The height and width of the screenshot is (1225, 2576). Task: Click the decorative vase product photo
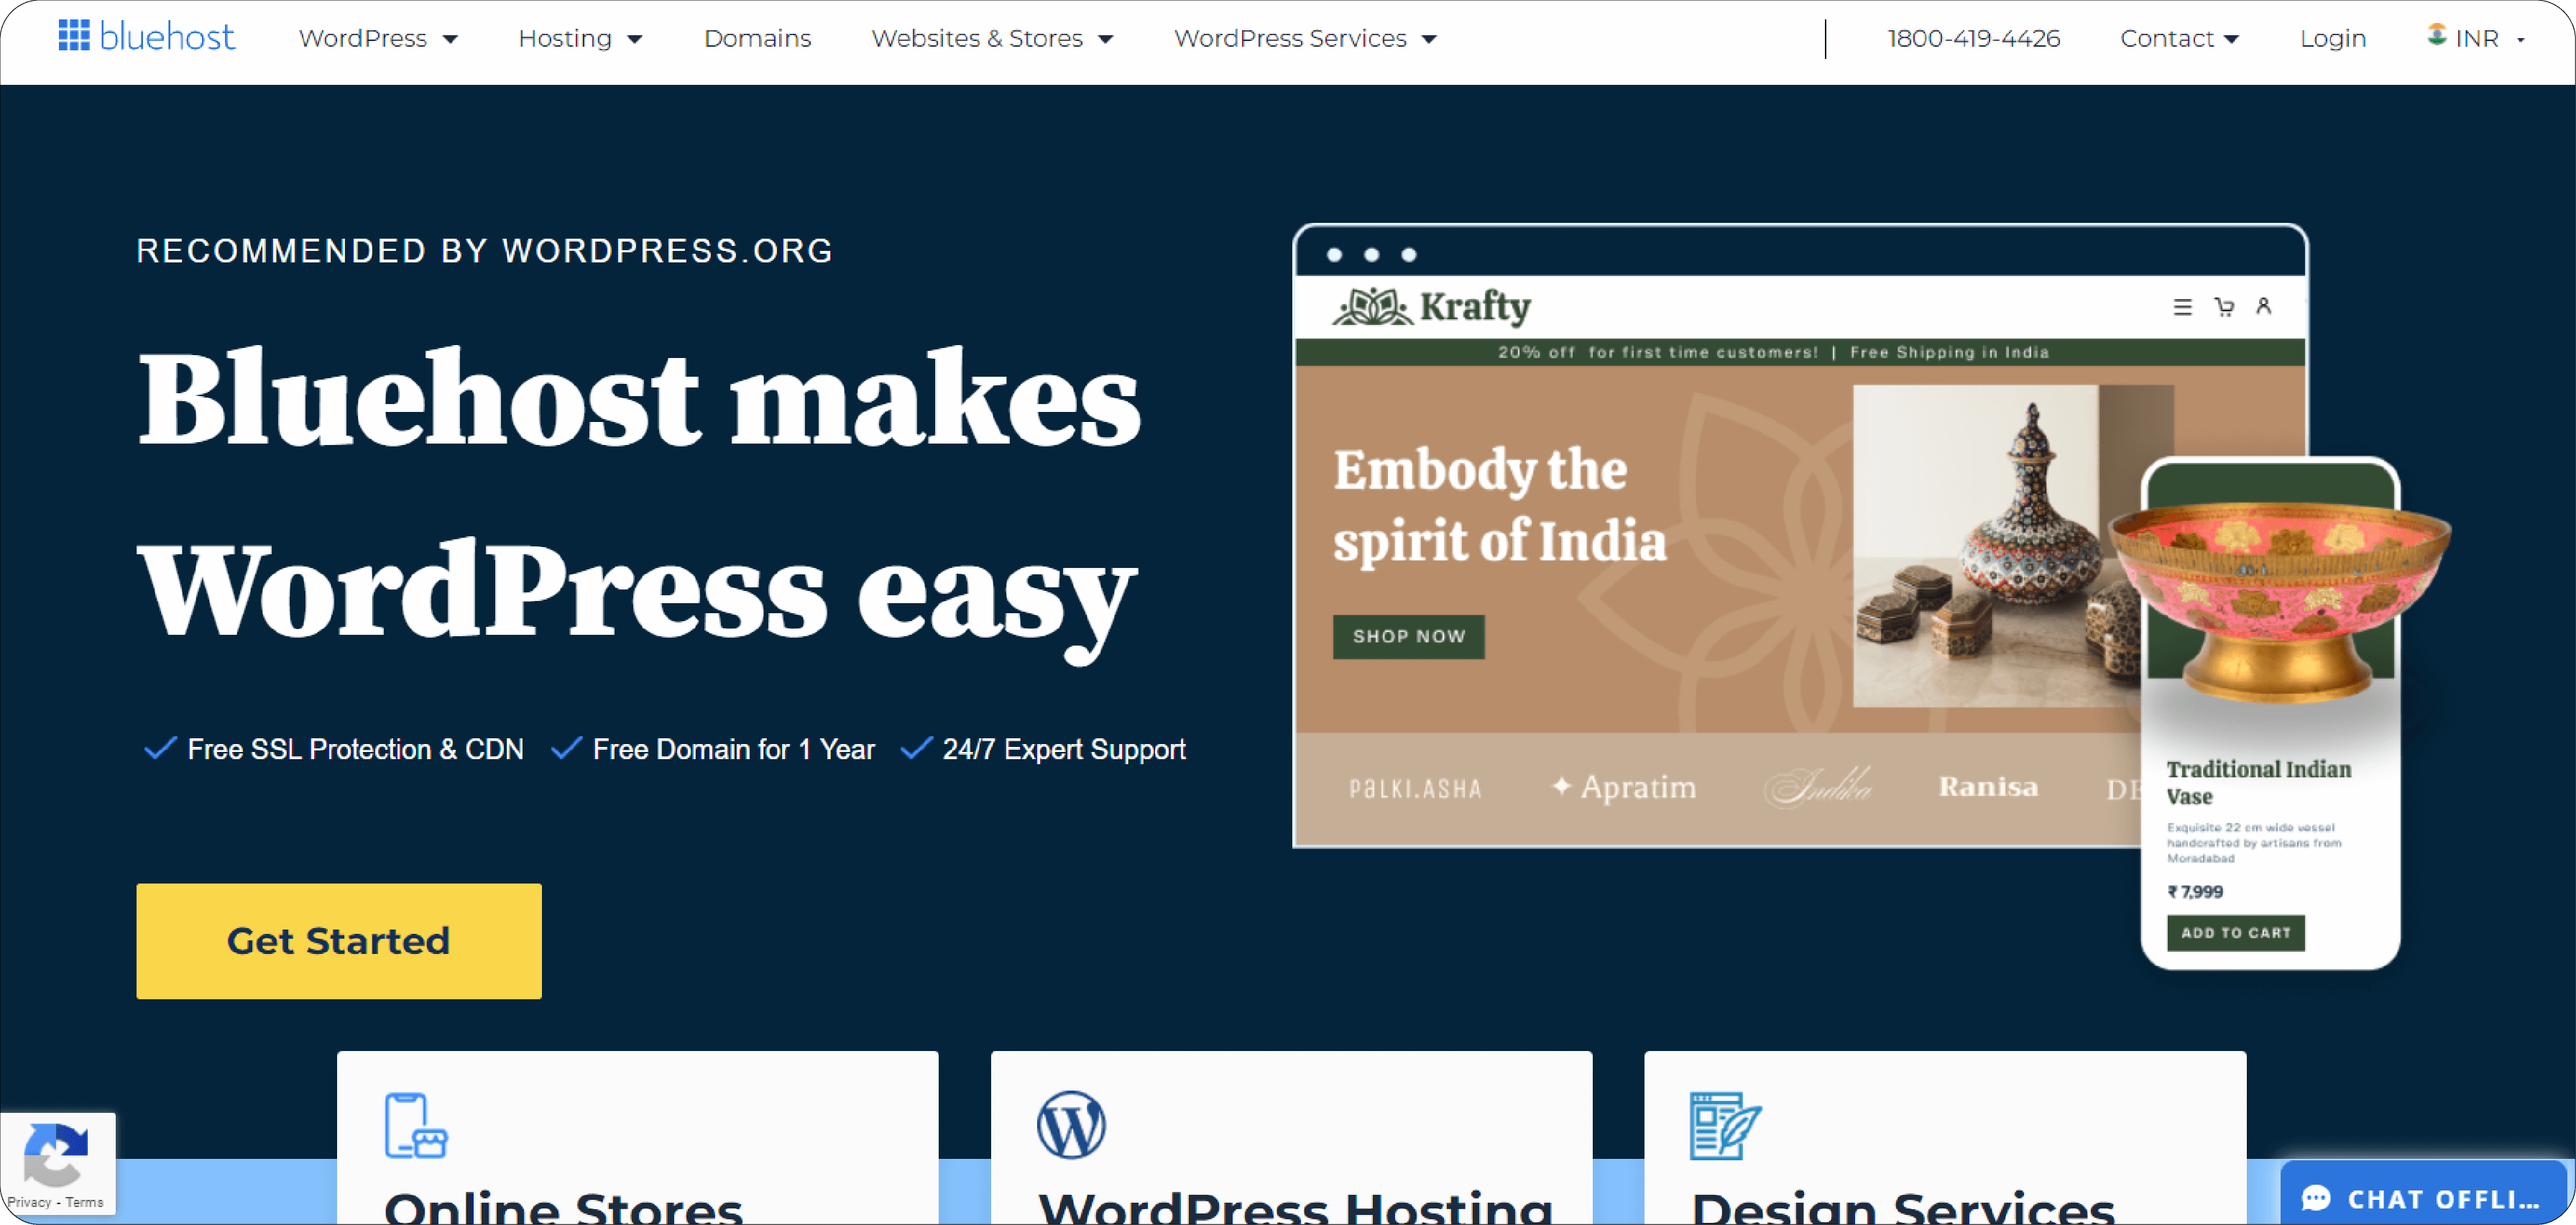(1995, 545)
